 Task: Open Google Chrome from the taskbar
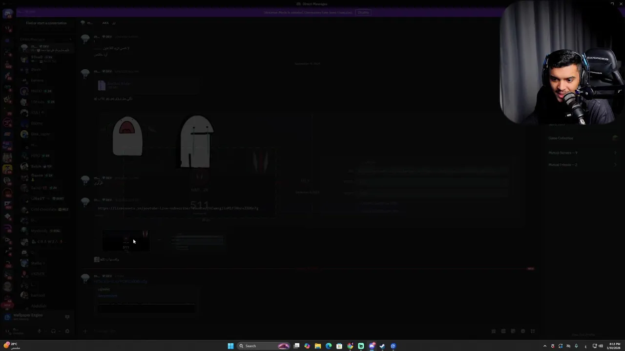point(350,346)
